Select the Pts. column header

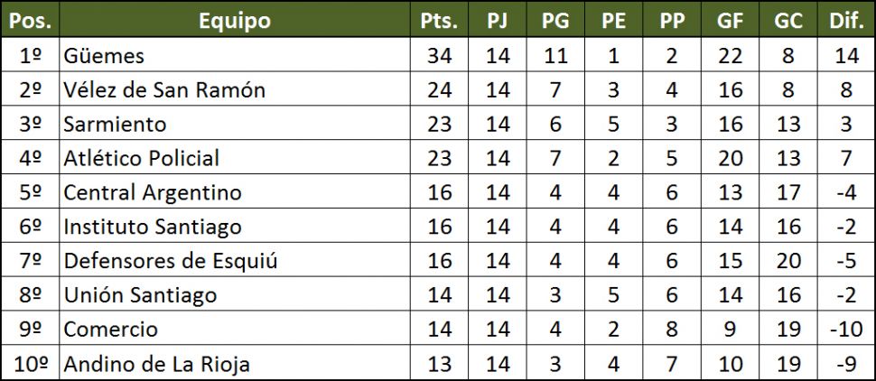click(439, 20)
